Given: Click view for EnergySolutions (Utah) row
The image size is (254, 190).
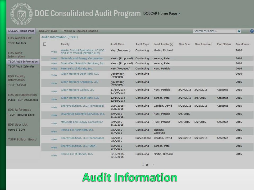Looking at the screenshot, I should pos(54,147).
